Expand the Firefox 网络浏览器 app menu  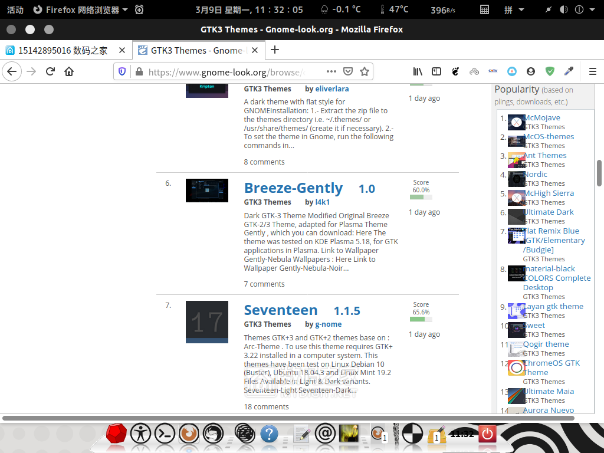click(80, 9)
